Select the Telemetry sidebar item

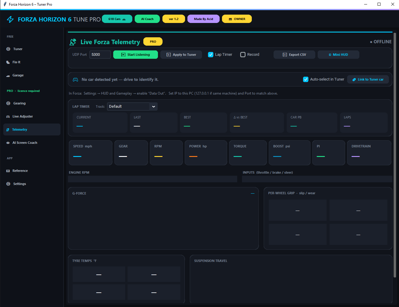32,129
